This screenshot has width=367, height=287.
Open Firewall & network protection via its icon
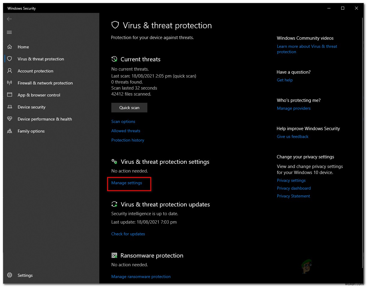[9, 83]
